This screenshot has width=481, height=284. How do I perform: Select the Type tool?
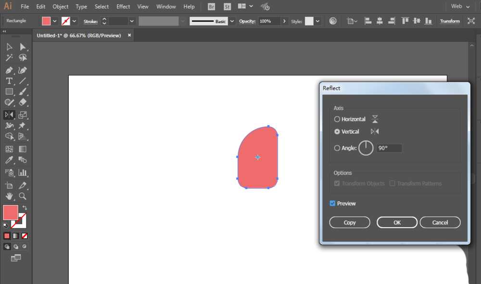[9, 81]
